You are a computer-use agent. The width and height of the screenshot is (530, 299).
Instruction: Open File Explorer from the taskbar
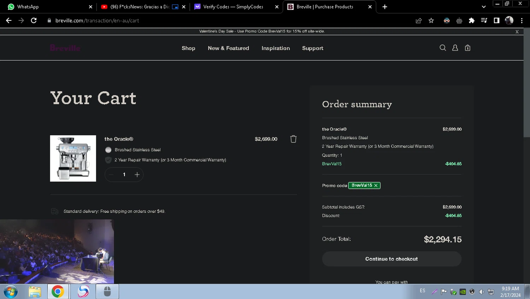coord(35,292)
